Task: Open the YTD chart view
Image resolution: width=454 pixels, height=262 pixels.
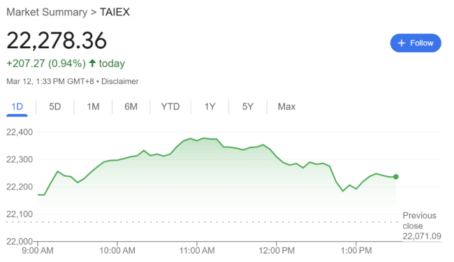Action: [170, 106]
